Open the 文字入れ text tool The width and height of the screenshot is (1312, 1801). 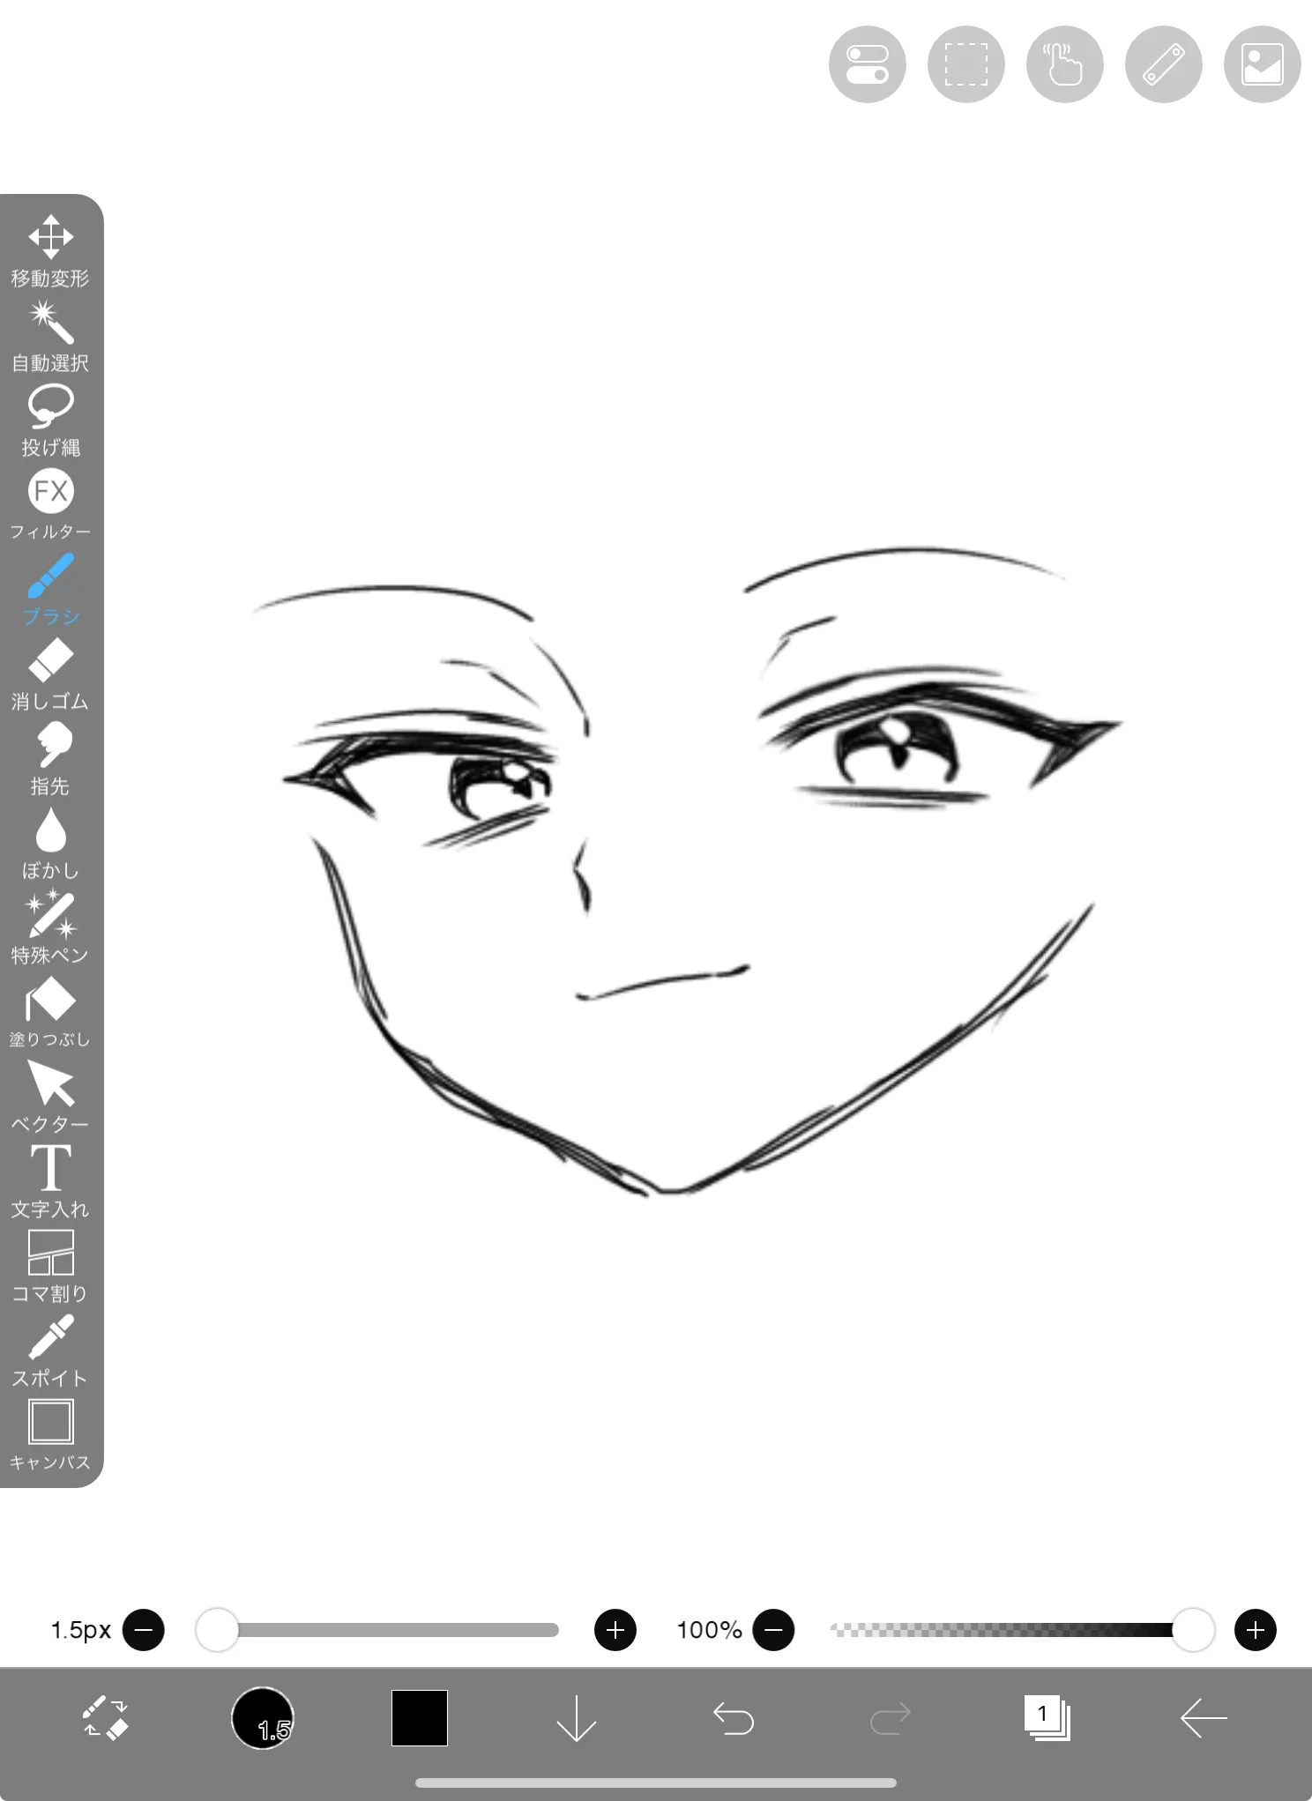tap(50, 1182)
